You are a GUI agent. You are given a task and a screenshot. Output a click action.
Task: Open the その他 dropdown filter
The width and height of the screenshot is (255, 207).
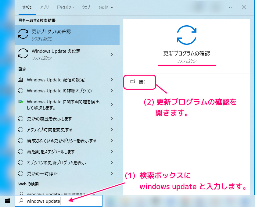pyautogui.click(x=105, y=7)
